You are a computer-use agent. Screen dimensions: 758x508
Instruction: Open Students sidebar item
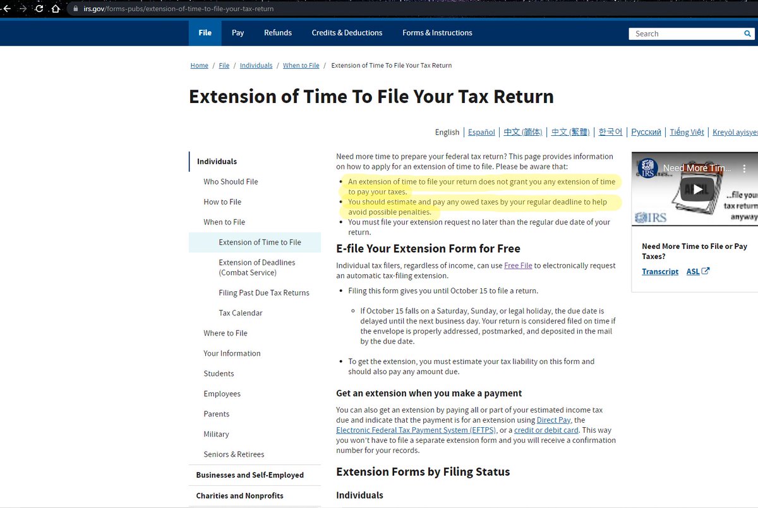pos(219,373)
